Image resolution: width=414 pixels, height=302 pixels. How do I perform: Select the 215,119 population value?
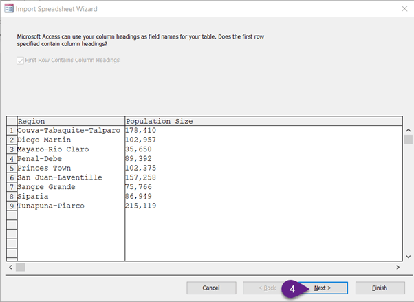tap(141, 206)
